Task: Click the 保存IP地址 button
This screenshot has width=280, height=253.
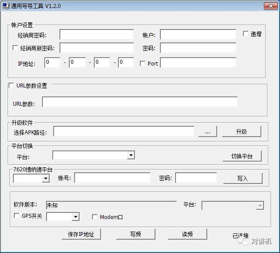Action: click(81, 234)
